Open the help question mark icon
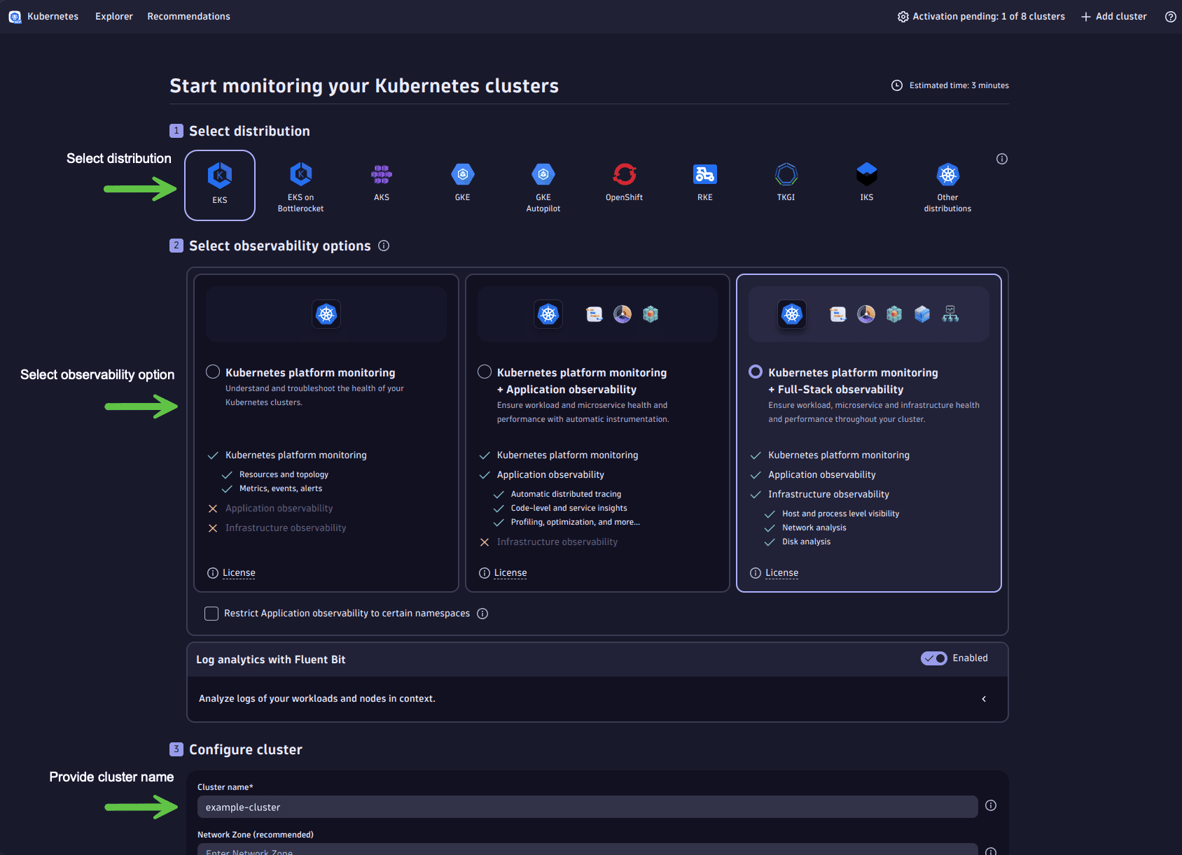Screen dimensions: 1182x855 coord(1170,17)
